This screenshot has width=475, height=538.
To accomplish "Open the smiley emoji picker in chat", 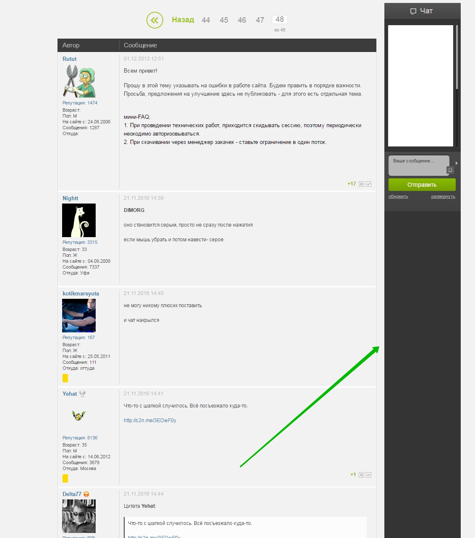I will [450, 170].
